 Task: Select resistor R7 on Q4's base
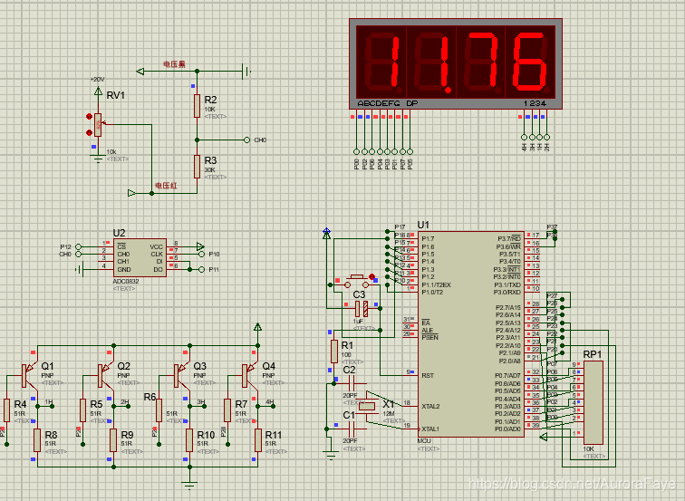click(227, 409)
